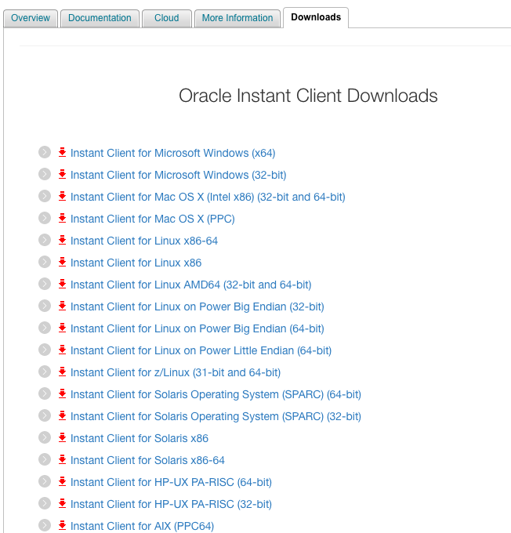
Task: Open Instant Client for z/Linux link
Action: pyautogui.click(x=176, y=372)
